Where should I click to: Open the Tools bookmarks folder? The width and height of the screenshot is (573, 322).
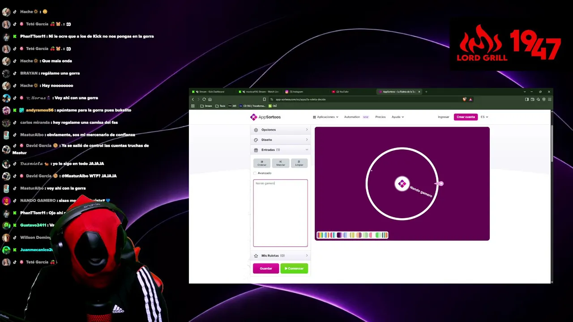pos(221,106)
